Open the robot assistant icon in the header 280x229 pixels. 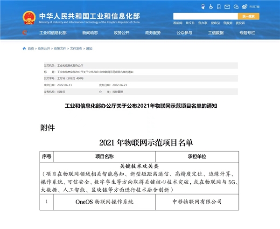(203, 7)
